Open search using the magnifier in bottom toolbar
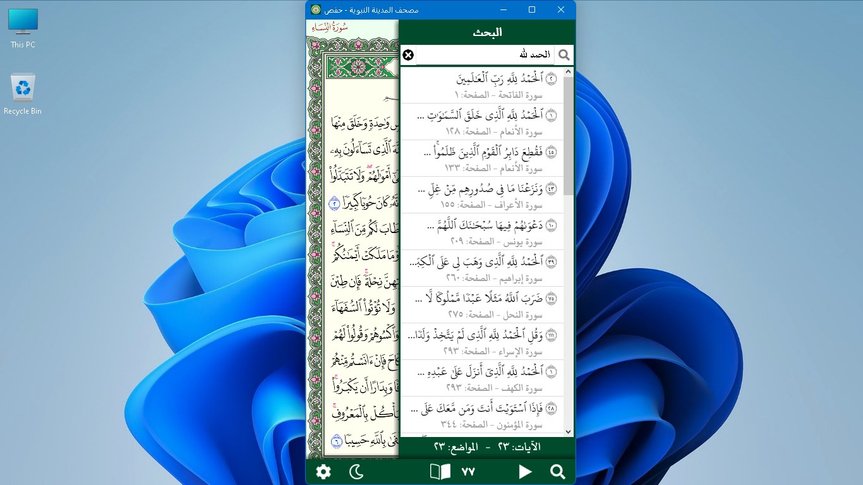The image size is (863, 485). tap(557, 472)
